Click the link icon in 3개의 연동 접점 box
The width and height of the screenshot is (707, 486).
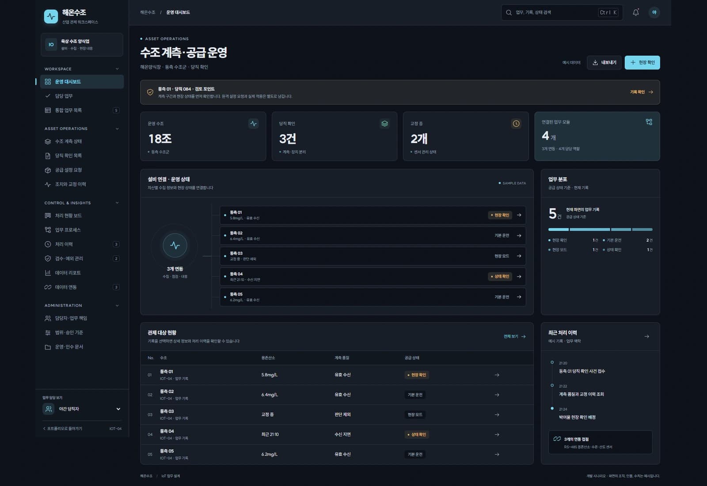(x=557, y=439)
